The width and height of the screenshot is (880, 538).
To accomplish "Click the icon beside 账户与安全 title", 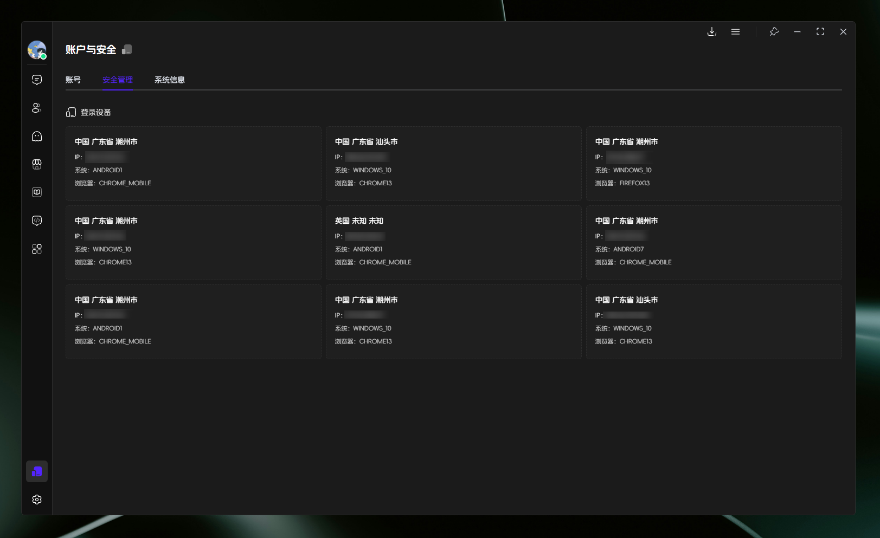I will pos(127,50).
